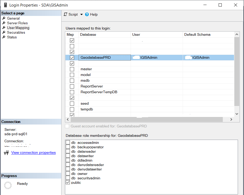Enable db_datareader role membership
Screen dimensions: 244x195
(68, 151)
